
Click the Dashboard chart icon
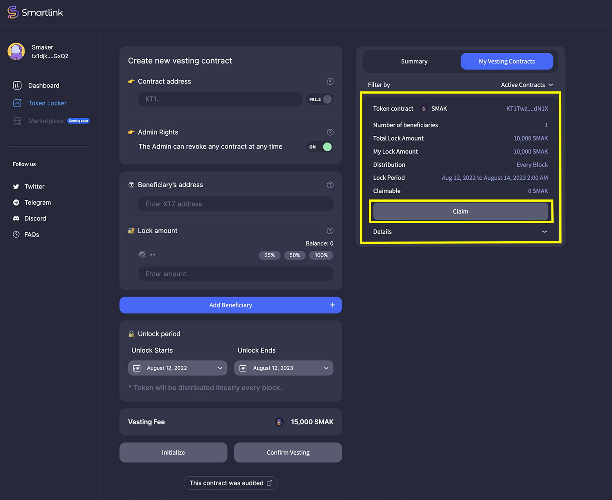coord(17,85)
